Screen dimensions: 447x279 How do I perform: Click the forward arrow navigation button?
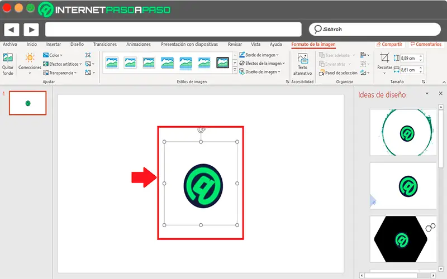(31, 30)
